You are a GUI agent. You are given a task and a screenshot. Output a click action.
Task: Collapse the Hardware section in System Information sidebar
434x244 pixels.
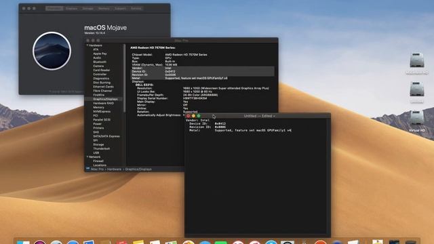tap(87, 45)
